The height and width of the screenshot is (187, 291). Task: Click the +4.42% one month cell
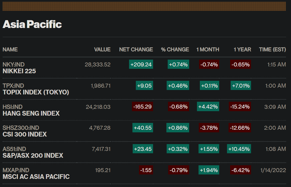click(x=208, y=106)
